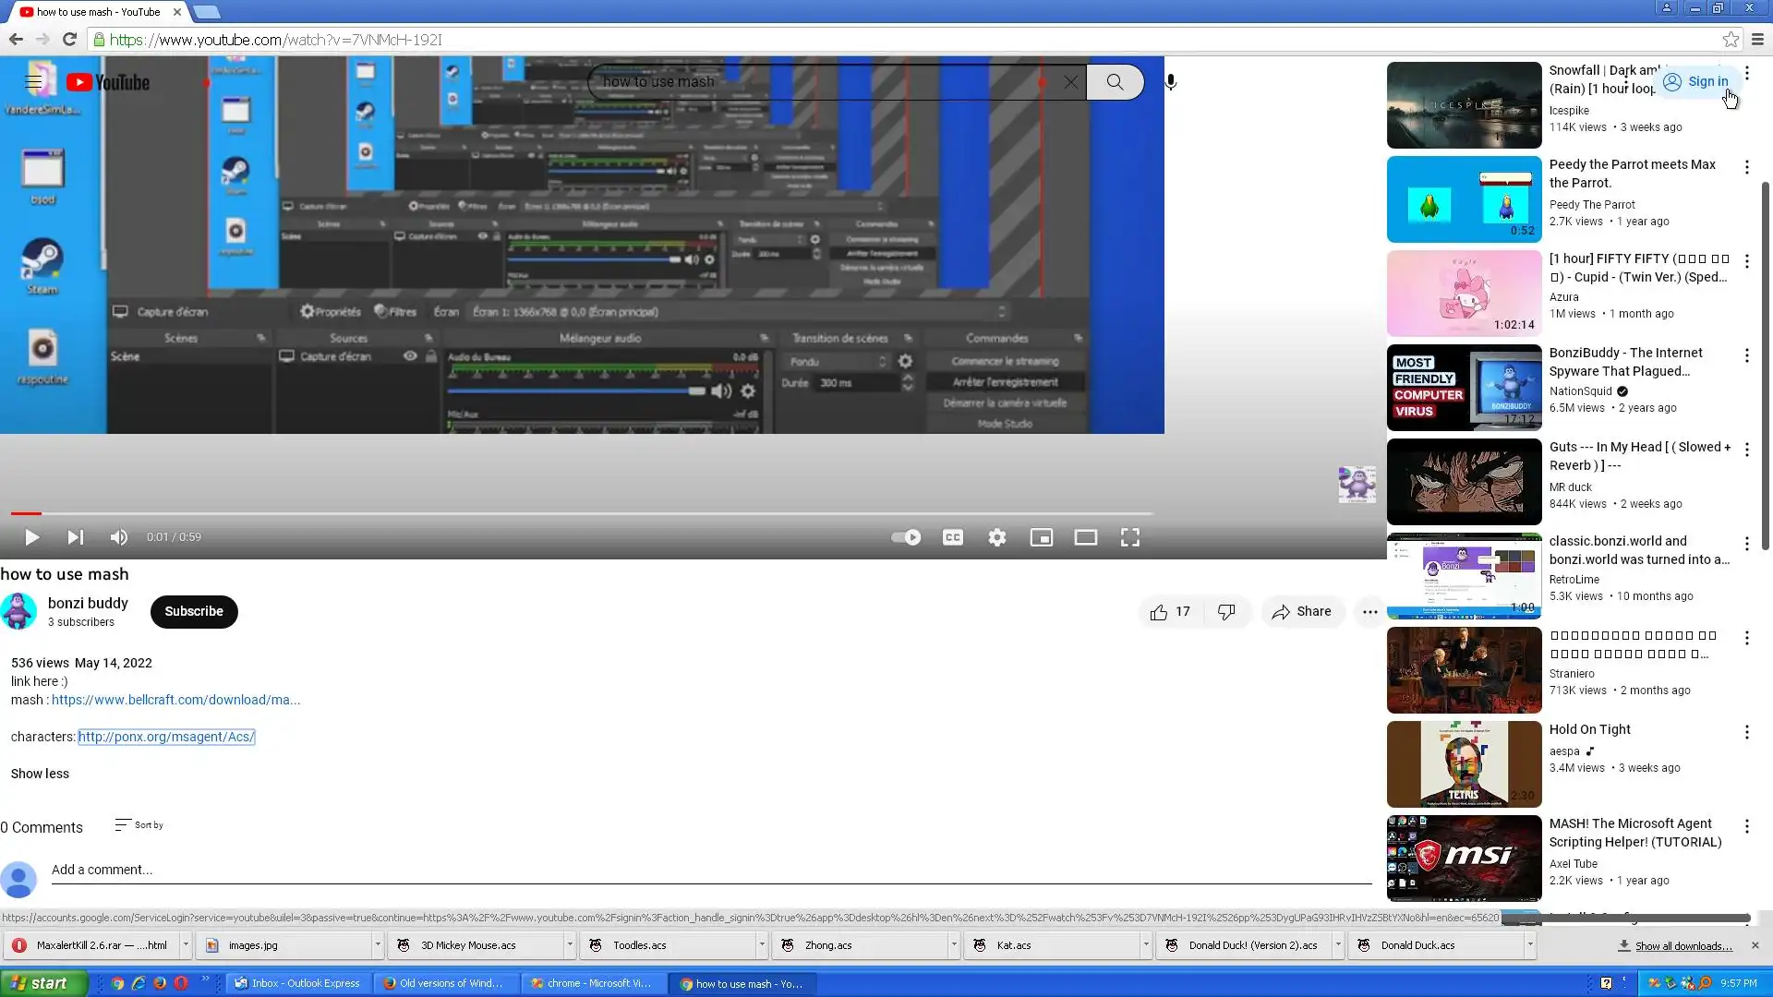1773x997 pixels.
Task: Open the miniplayer
Action: (1042, 537)
